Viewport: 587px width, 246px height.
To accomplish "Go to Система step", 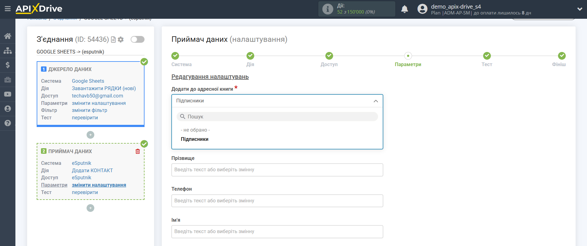I will pyautogui.click(x=175, y=56).
